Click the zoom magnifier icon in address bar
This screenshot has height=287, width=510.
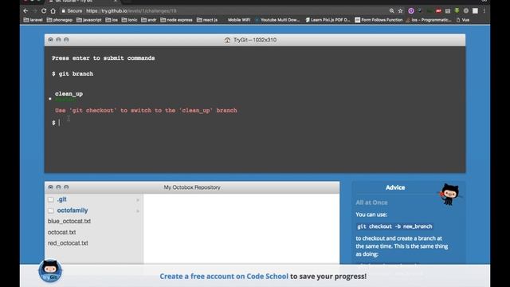pyautogui.click(x=391, y=10)
